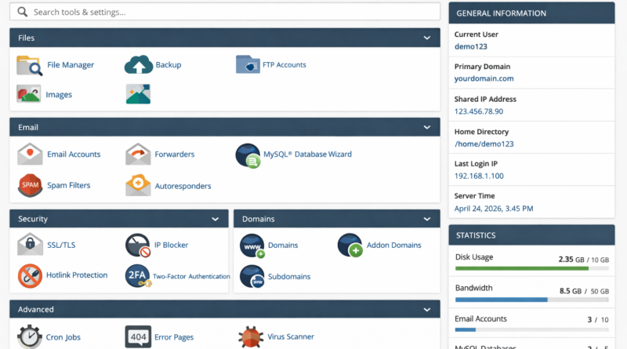Open the IP Blocker icon
Image resolution: width=627 pixels, height=349 pixels.
point(138,245)
